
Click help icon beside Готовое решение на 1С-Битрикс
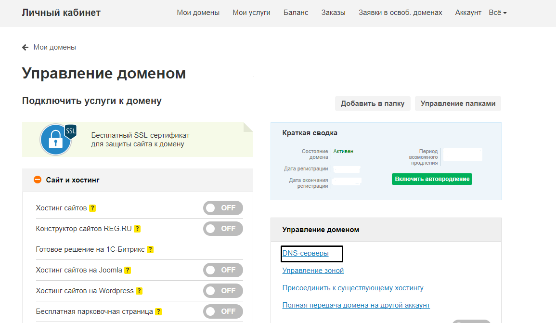coord(150,249)
